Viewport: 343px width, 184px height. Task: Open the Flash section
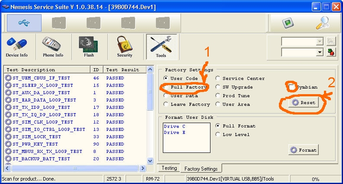tap(89, 47)
